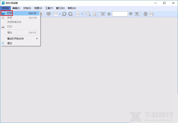Go to the previous page
178x123 pixels.
point(109,14)
